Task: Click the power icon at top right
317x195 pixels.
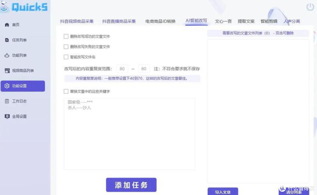Action: (x=310, y=7)
